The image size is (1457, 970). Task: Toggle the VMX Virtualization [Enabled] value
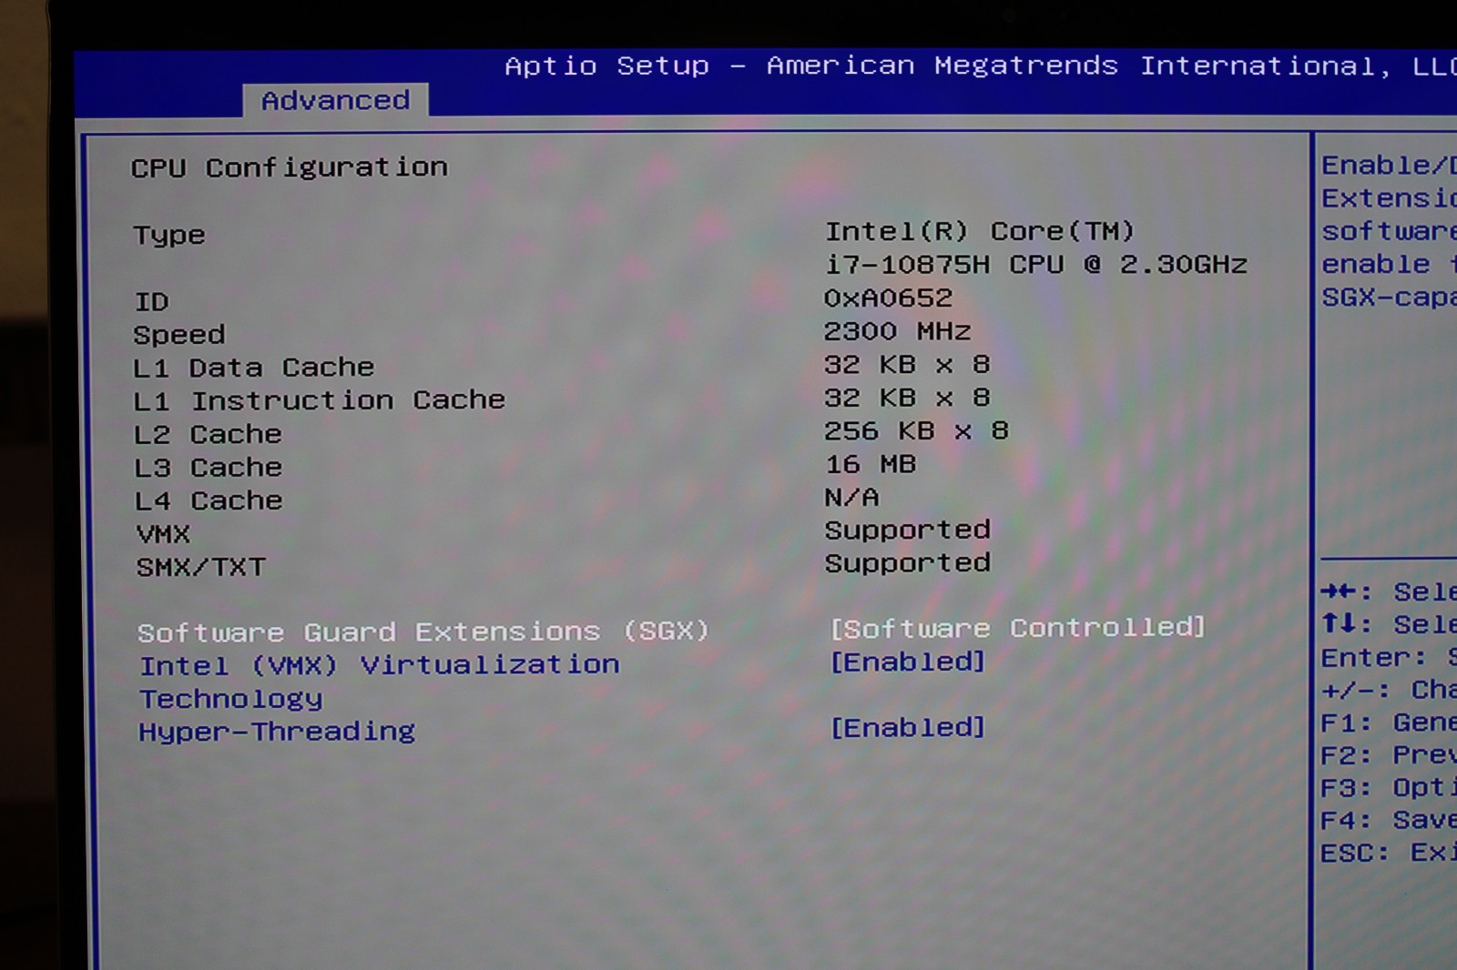pos(907,662)
